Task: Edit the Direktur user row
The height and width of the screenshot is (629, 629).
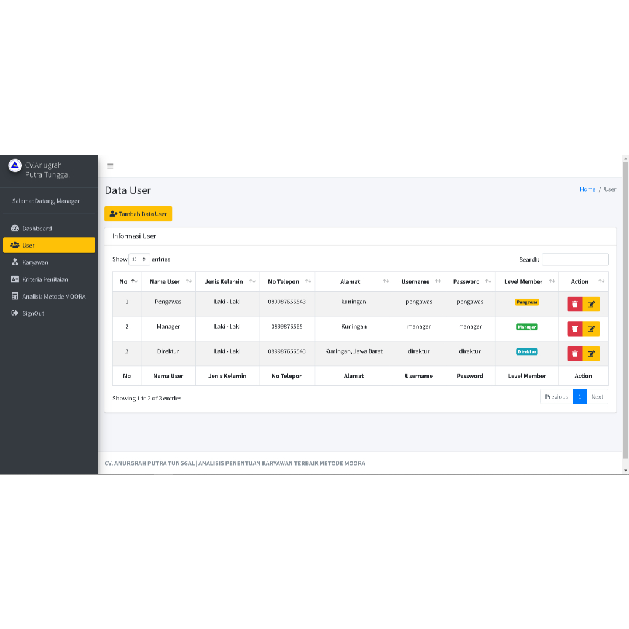Action: pos(592,353)
